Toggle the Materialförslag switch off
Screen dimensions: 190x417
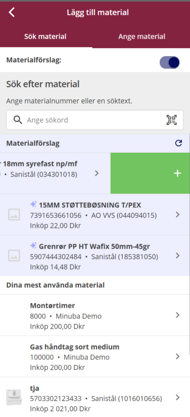coord(170,63)
